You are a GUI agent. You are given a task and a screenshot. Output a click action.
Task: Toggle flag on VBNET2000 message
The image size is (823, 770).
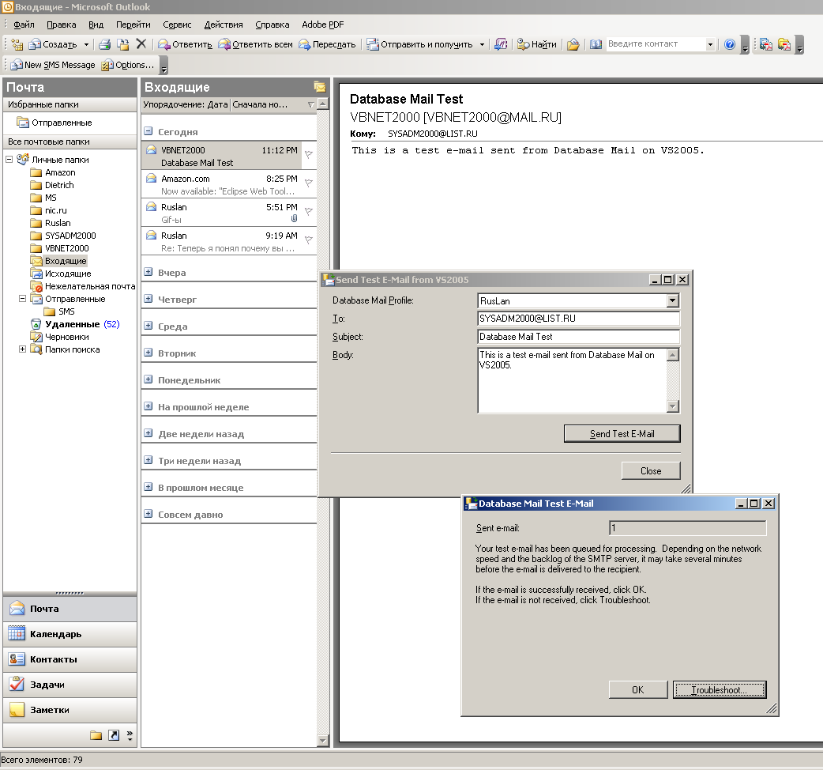309,154
